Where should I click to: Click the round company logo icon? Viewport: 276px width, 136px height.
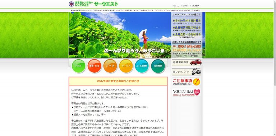71,4
